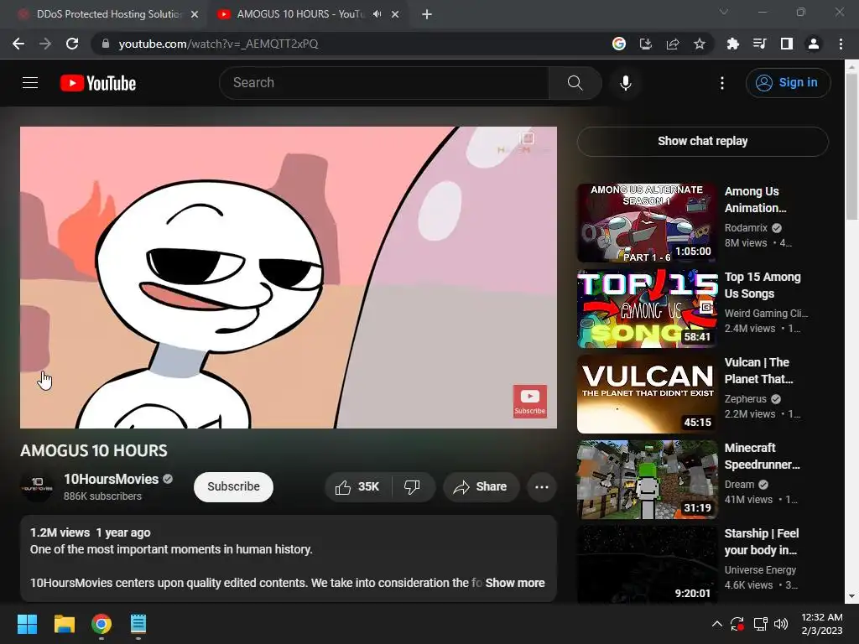859x644 pixels.
Task: Open the 10HoursMovies channel name link
Action: [112, 479]
